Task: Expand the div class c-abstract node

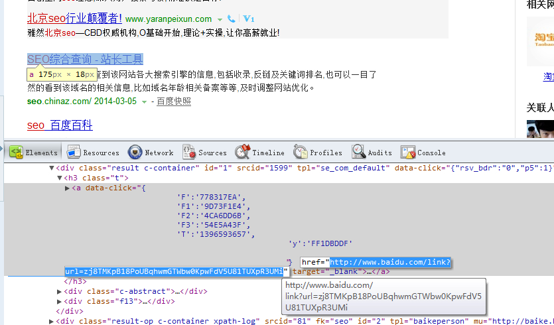Action: tap(59, 291)
